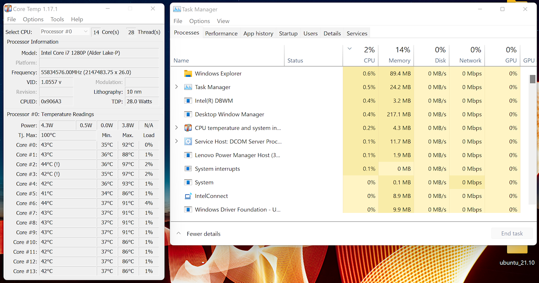
Task: Open the Help menu in Core Temp
Action: tap(77, 19)
